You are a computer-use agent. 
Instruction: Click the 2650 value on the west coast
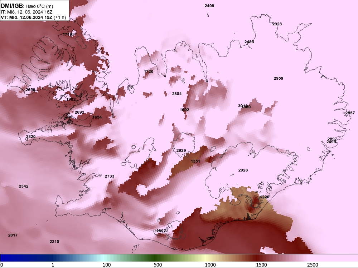pos(30,90)
